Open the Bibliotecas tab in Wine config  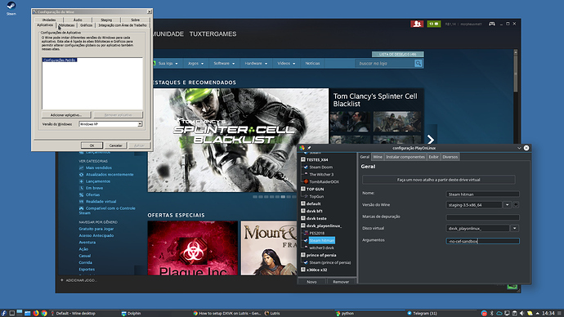pos(66,25)
